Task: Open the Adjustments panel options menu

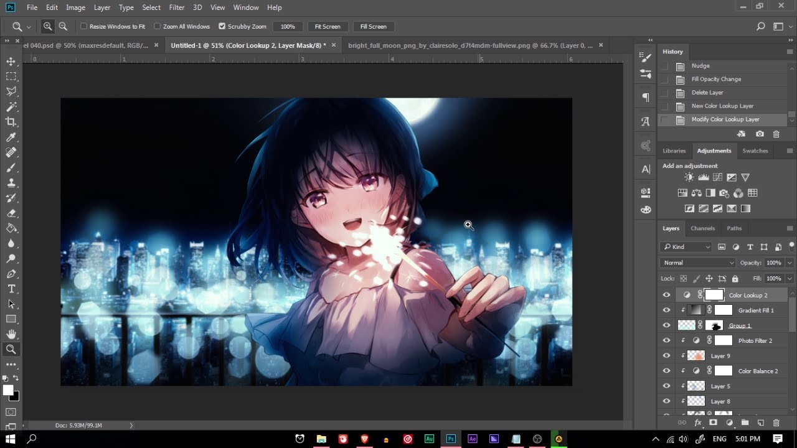Action: [790, 151]
